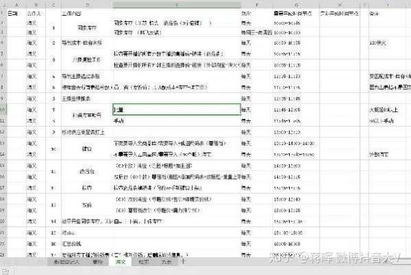The width and height of the screenshot is (411, 275).
Task: Select the 手动 cell in column E
Action: 177,121
